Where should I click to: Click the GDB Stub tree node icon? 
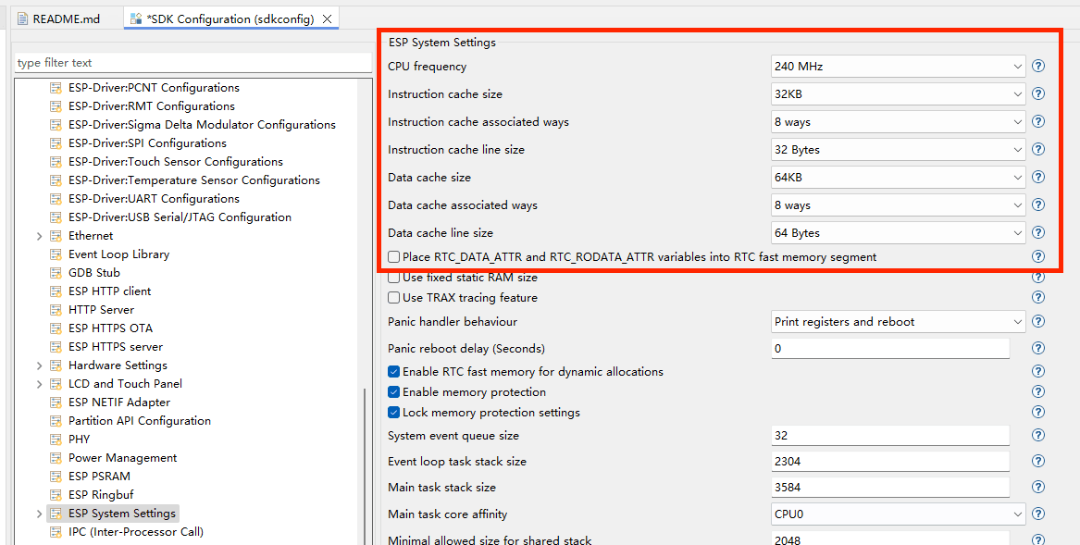pyautogui.click(x=56, y=272)
